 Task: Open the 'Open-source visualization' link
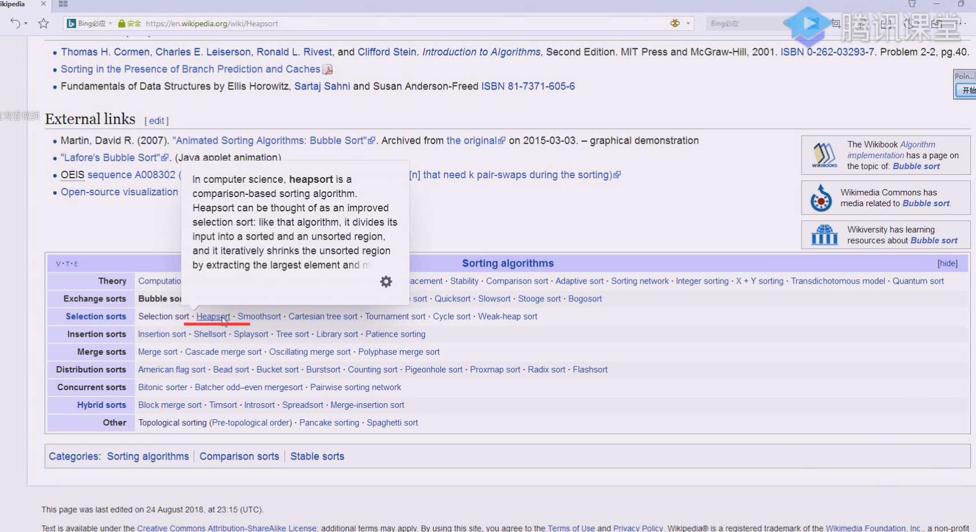120,192
